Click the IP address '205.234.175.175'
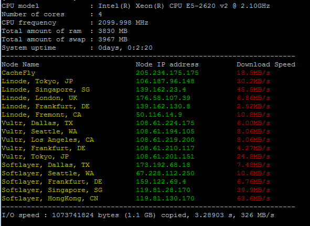Screen dimensions: 310x226 tap(167, 73)
